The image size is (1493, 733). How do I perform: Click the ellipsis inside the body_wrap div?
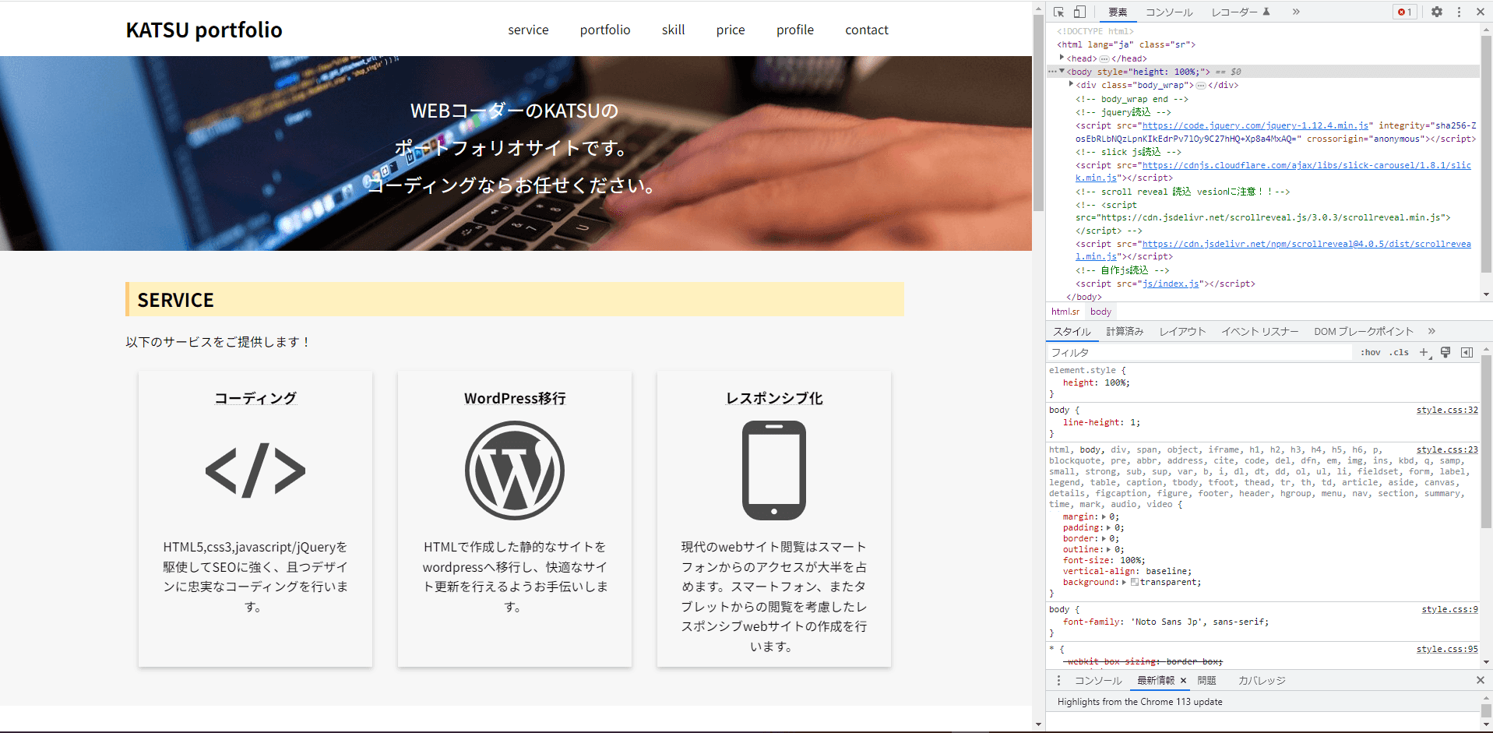pos(1201,85)
